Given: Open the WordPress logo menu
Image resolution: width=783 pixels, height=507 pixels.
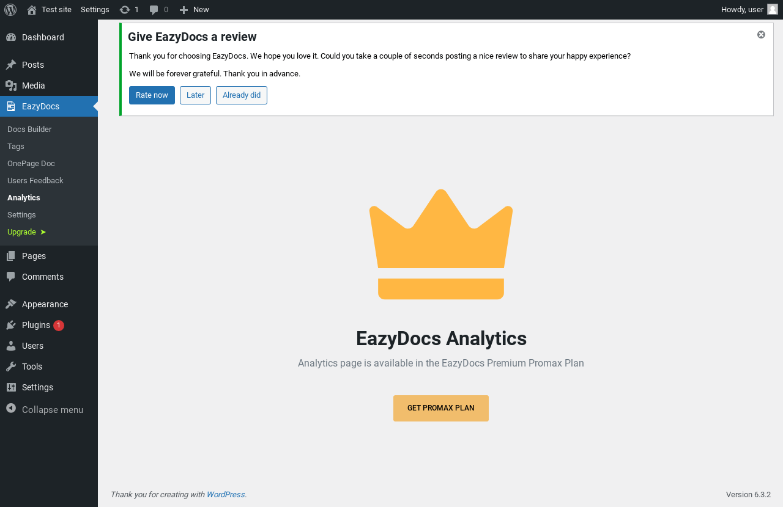Looking at the screenshot, I should (x=10, y=10).
